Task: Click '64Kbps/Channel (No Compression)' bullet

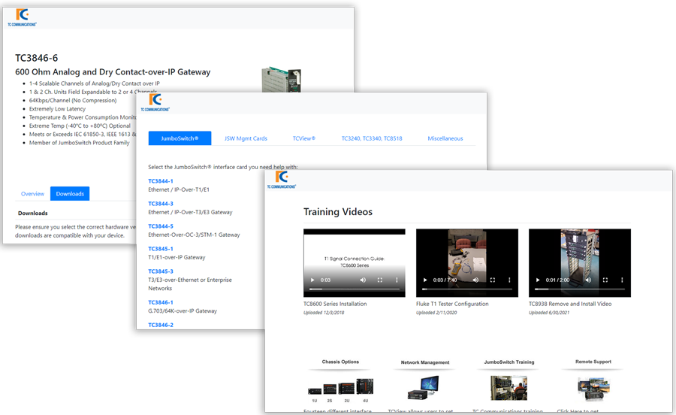Action: 73,101
